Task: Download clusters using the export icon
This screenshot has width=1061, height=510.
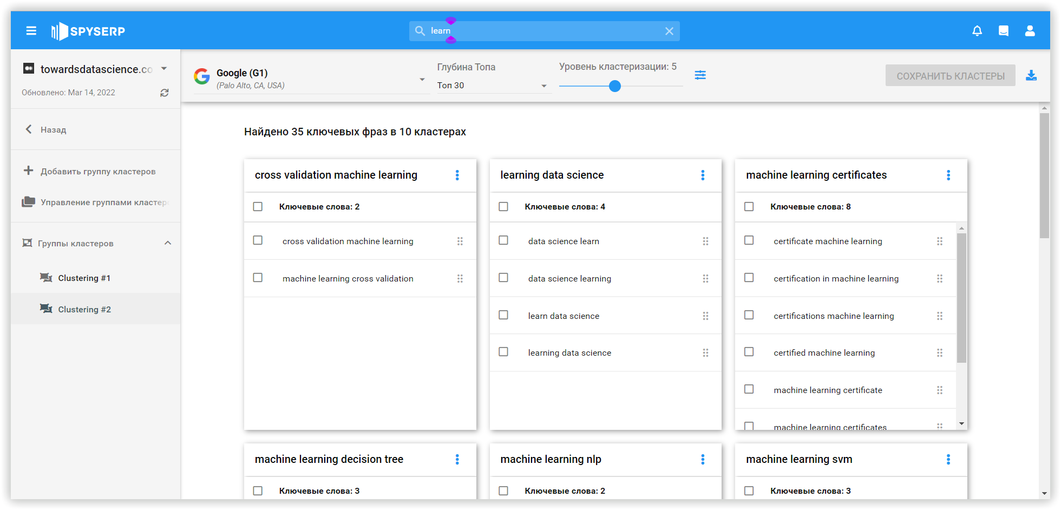Action: point(1031,76)
